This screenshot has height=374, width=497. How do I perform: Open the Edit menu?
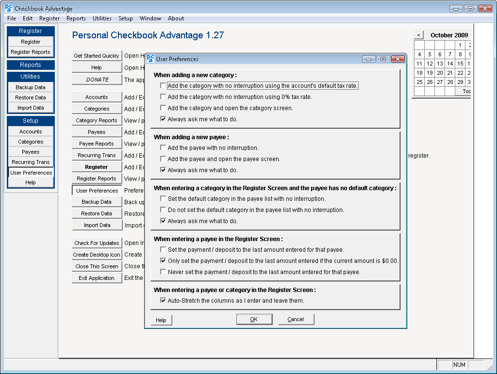pyautogui.click(x=28, y=18)
